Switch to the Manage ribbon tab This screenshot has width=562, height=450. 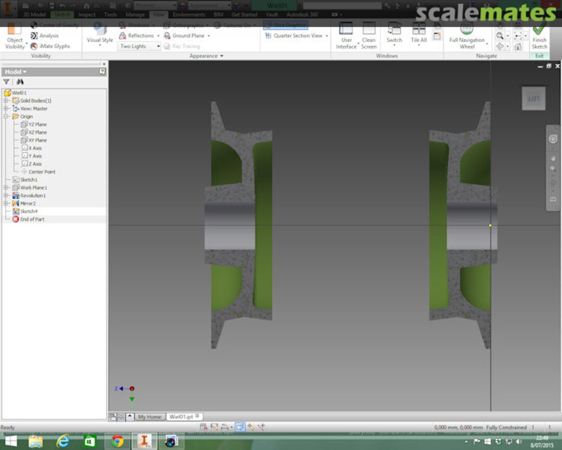pyautogui.click(x=135, y=15)
